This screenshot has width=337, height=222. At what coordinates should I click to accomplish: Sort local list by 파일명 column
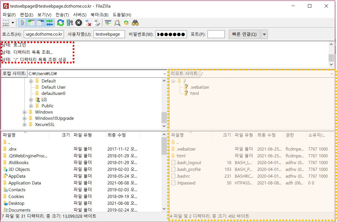click(x=25, y=135)
